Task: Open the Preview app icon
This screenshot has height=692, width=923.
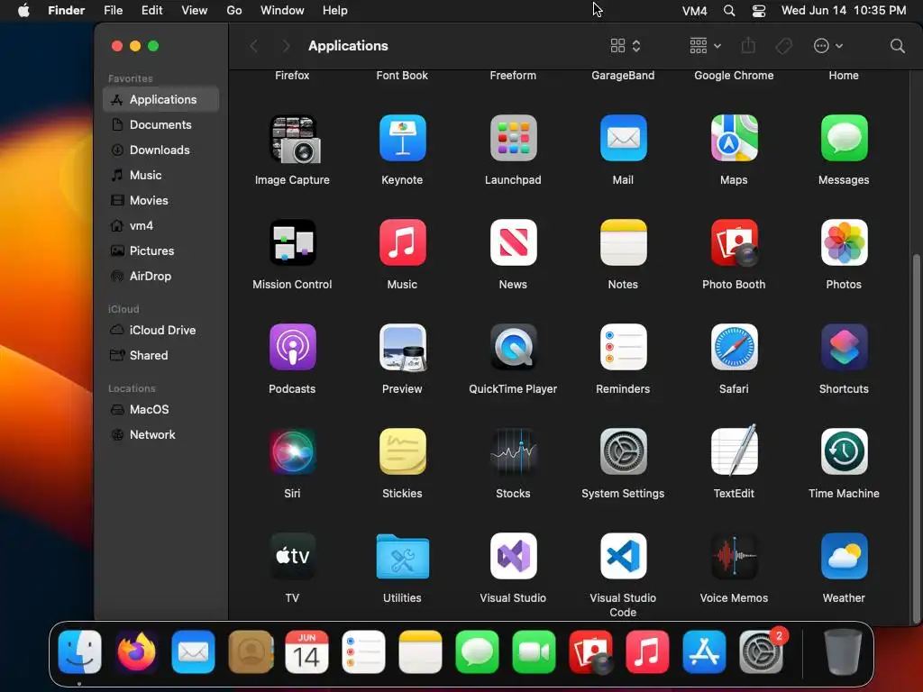Action: point(403,347)
